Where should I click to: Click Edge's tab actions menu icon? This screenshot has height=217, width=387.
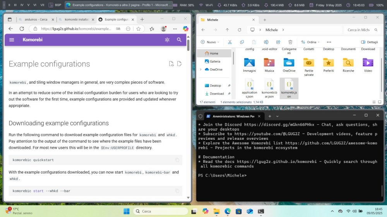(10, 19)
